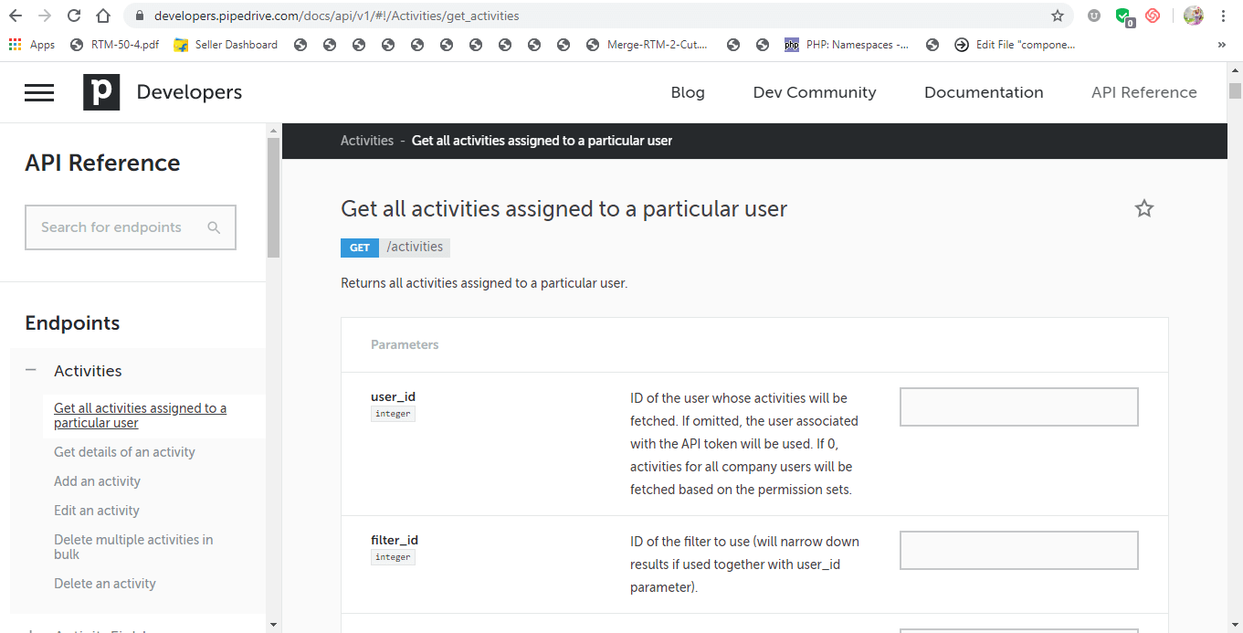
Task: Collapse the Activities endpoint group
Action: tap(30, 370)
